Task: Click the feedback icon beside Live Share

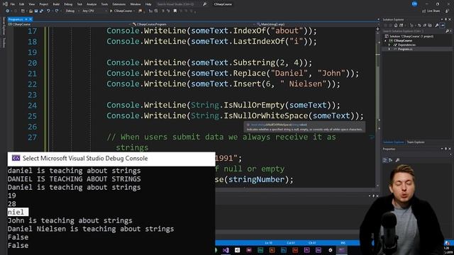Action: coord(448,11)
